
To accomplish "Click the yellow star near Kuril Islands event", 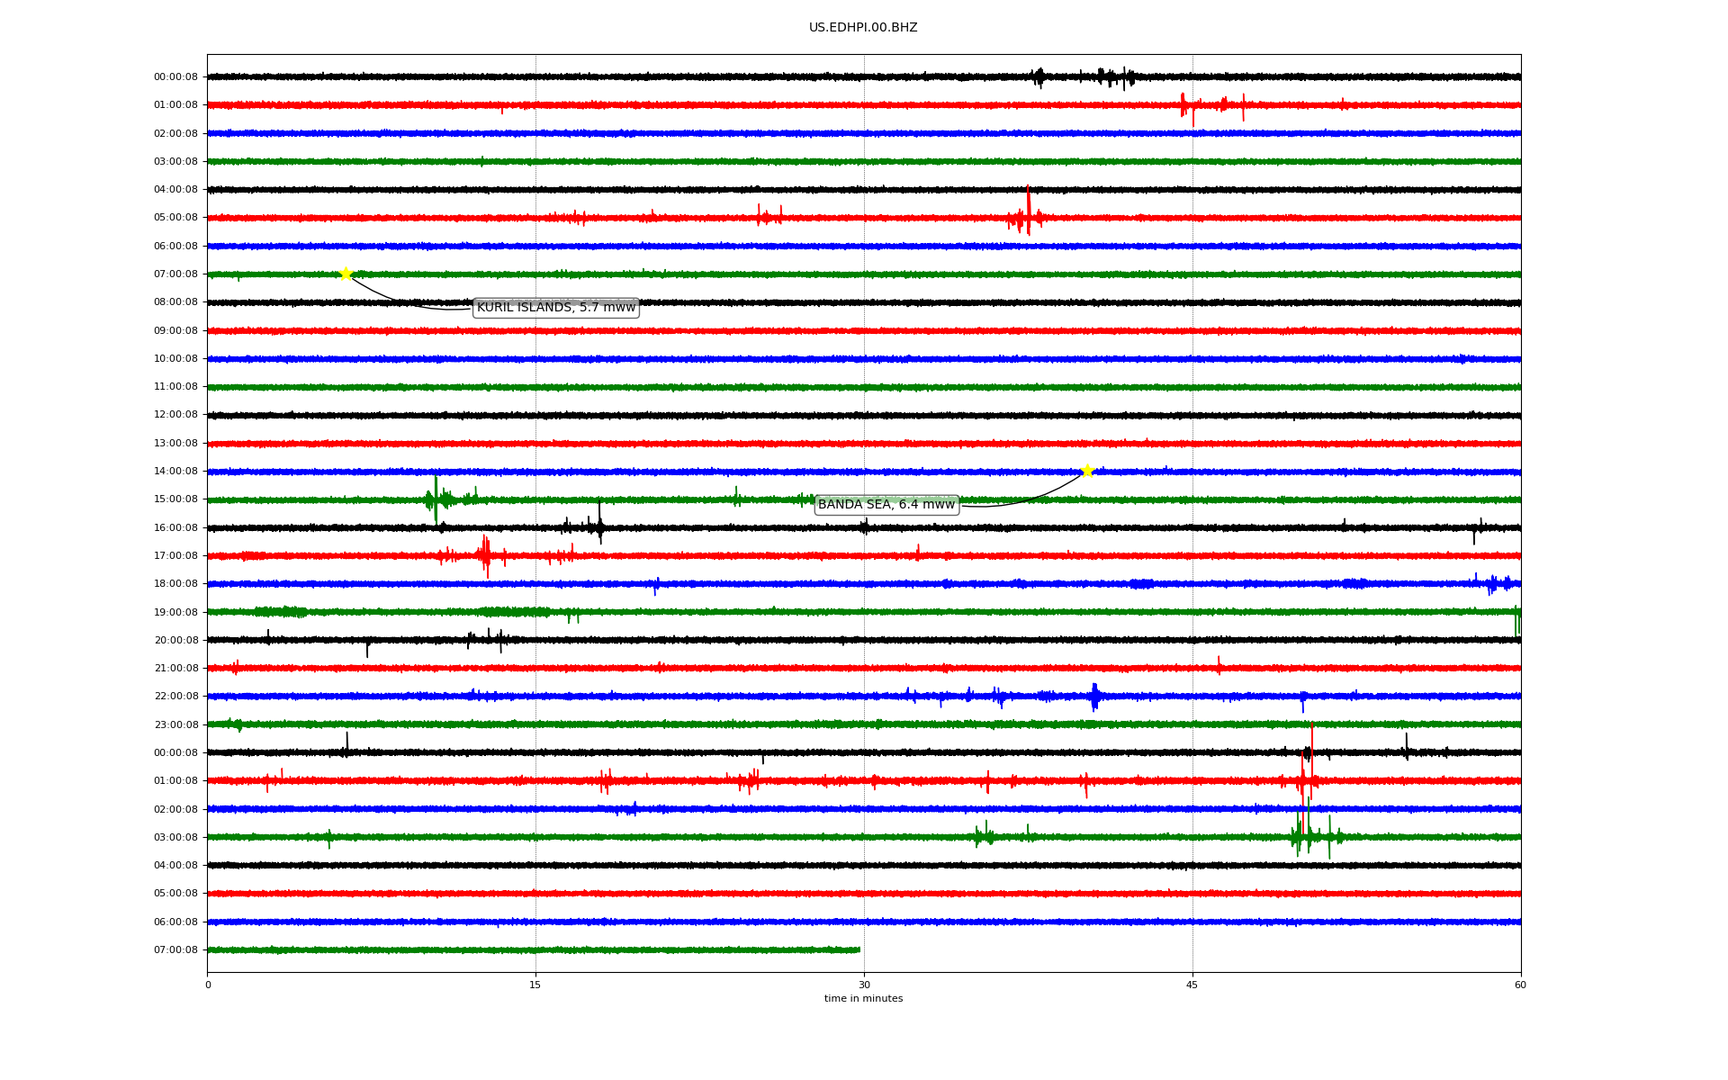I will pyautogui.click(x=346, y=274).
